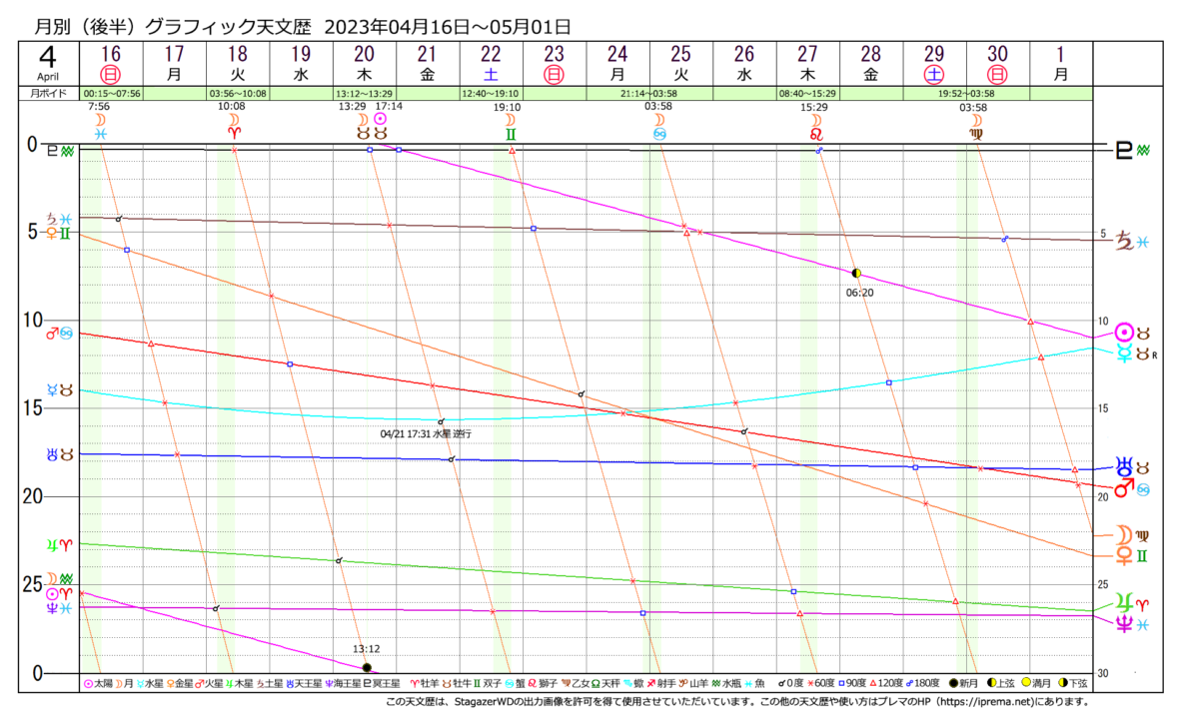
Task: Click the Sun symbol on the right axis
Action: click(1125, 332)
